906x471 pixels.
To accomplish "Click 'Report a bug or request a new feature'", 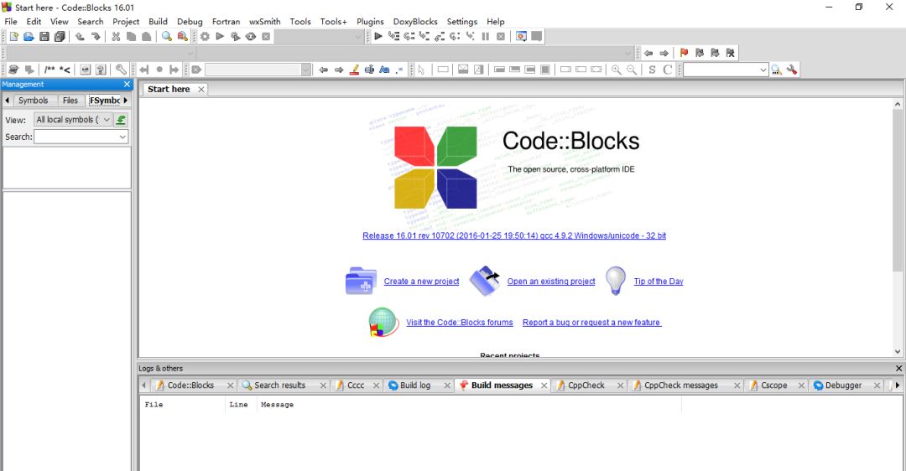I will [591, 323].
